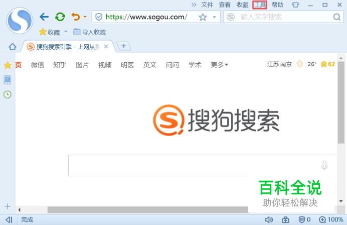Click the 26° temperature text

[x=312, y=64]
